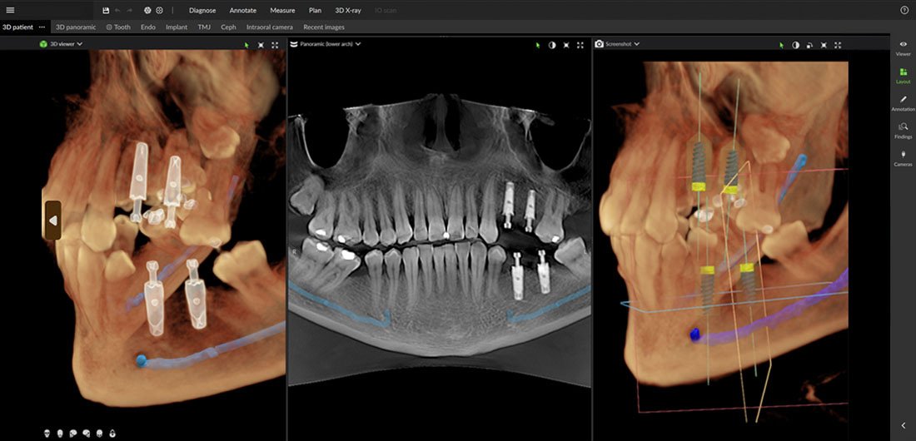
Task: Open the Findings panel
Action: [x=903, y=129]
